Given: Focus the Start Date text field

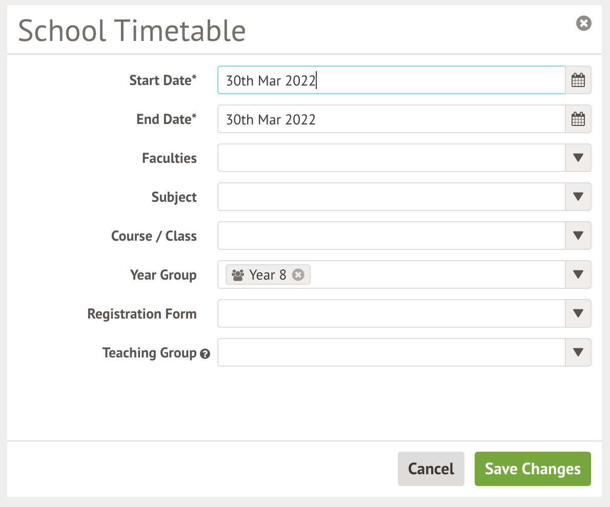Looking at the screenshot, I should tap(391, 80).
